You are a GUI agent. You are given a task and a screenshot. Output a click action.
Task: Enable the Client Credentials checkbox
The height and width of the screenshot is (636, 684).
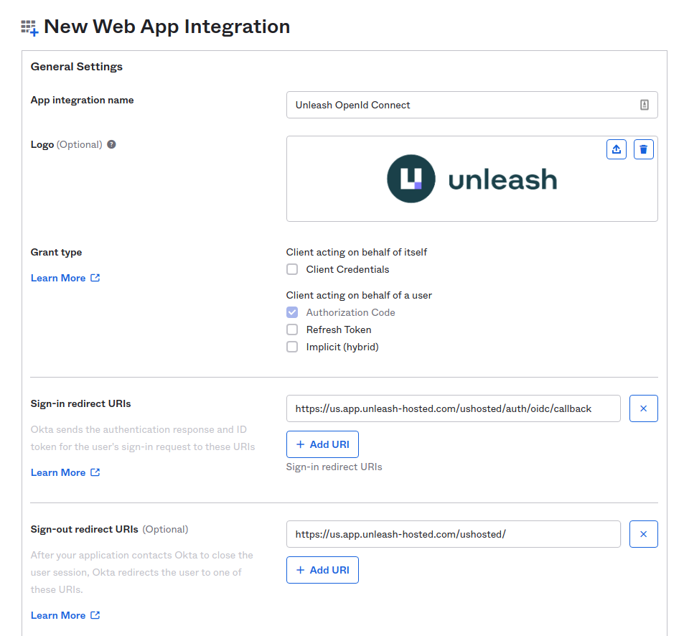[x=292, y=269]
